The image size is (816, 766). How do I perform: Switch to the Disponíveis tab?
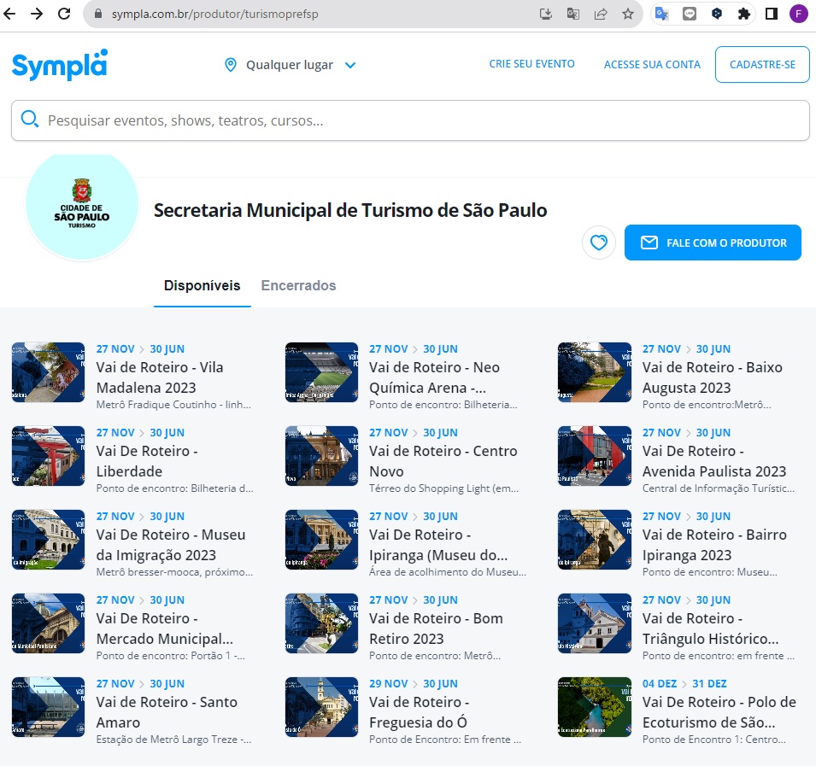pos(202,285)
